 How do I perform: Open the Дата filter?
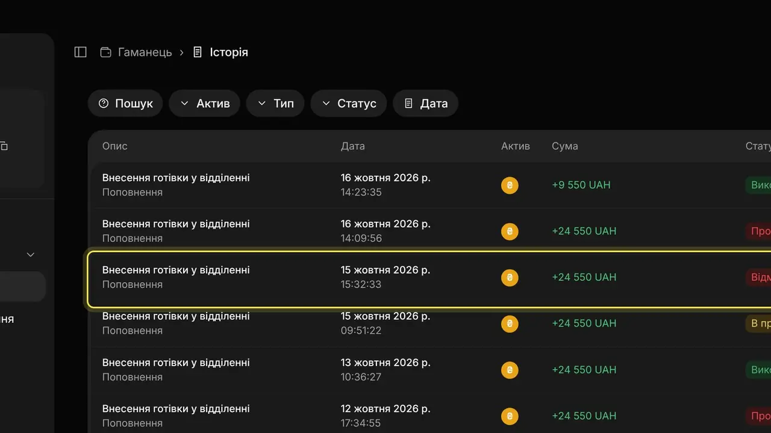click(x=425, y=103)
